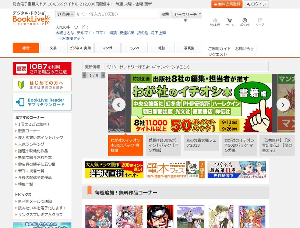Go to previous slide with left carousel arrow
Viewport: 300px width, 228px height.
point(119,104)
